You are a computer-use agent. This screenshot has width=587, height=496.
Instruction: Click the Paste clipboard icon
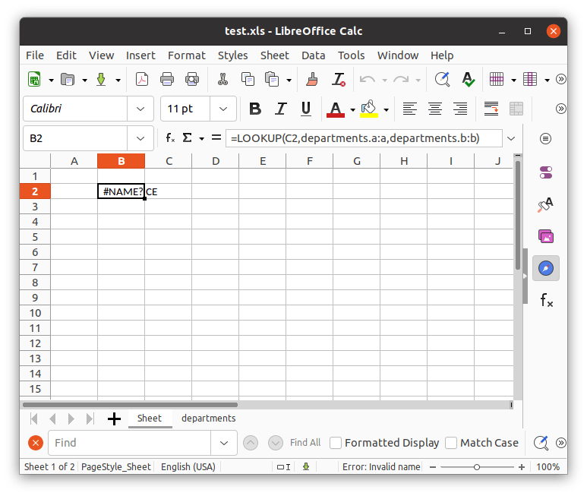[272, 79]
